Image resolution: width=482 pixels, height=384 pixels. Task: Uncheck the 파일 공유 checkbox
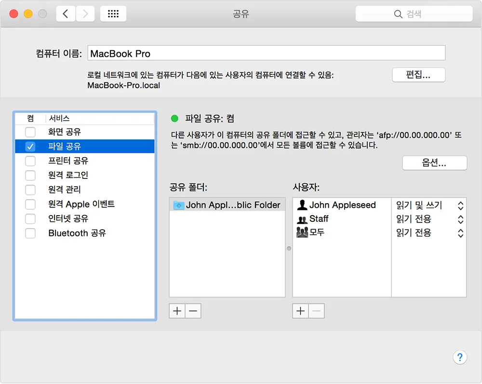point(30,146)
